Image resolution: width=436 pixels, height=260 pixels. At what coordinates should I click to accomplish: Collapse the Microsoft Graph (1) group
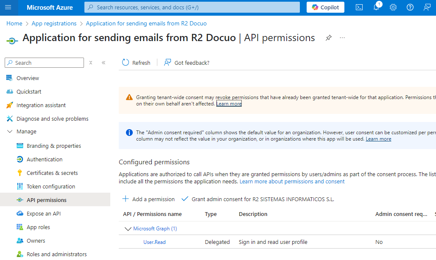pyautogui.click(x=128, y=229)
